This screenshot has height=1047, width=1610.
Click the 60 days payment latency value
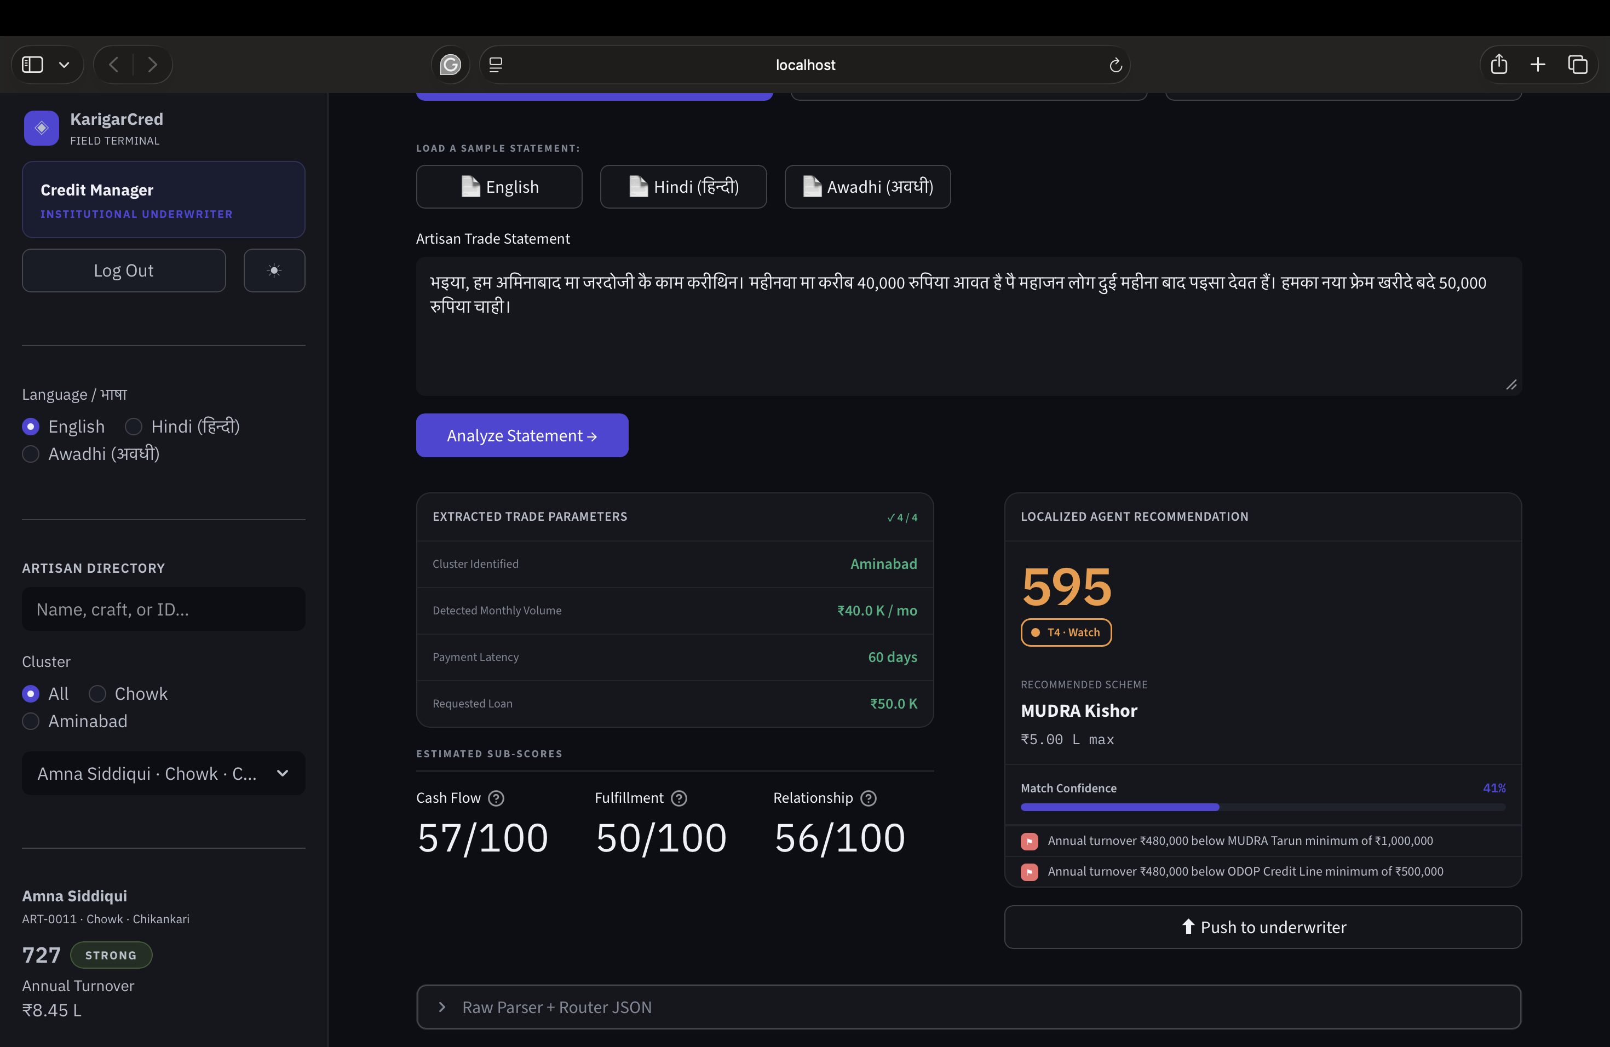[892, 658]
